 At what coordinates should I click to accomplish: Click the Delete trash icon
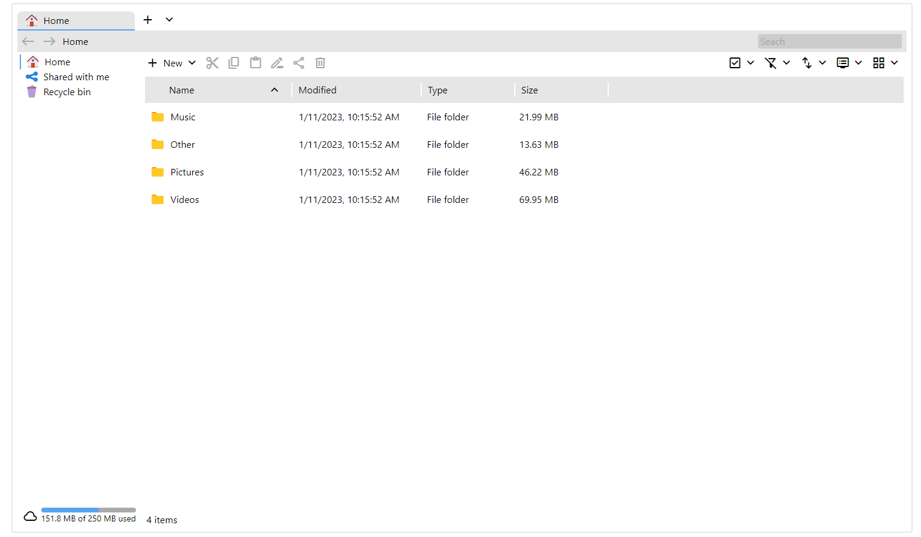point(320,62)
